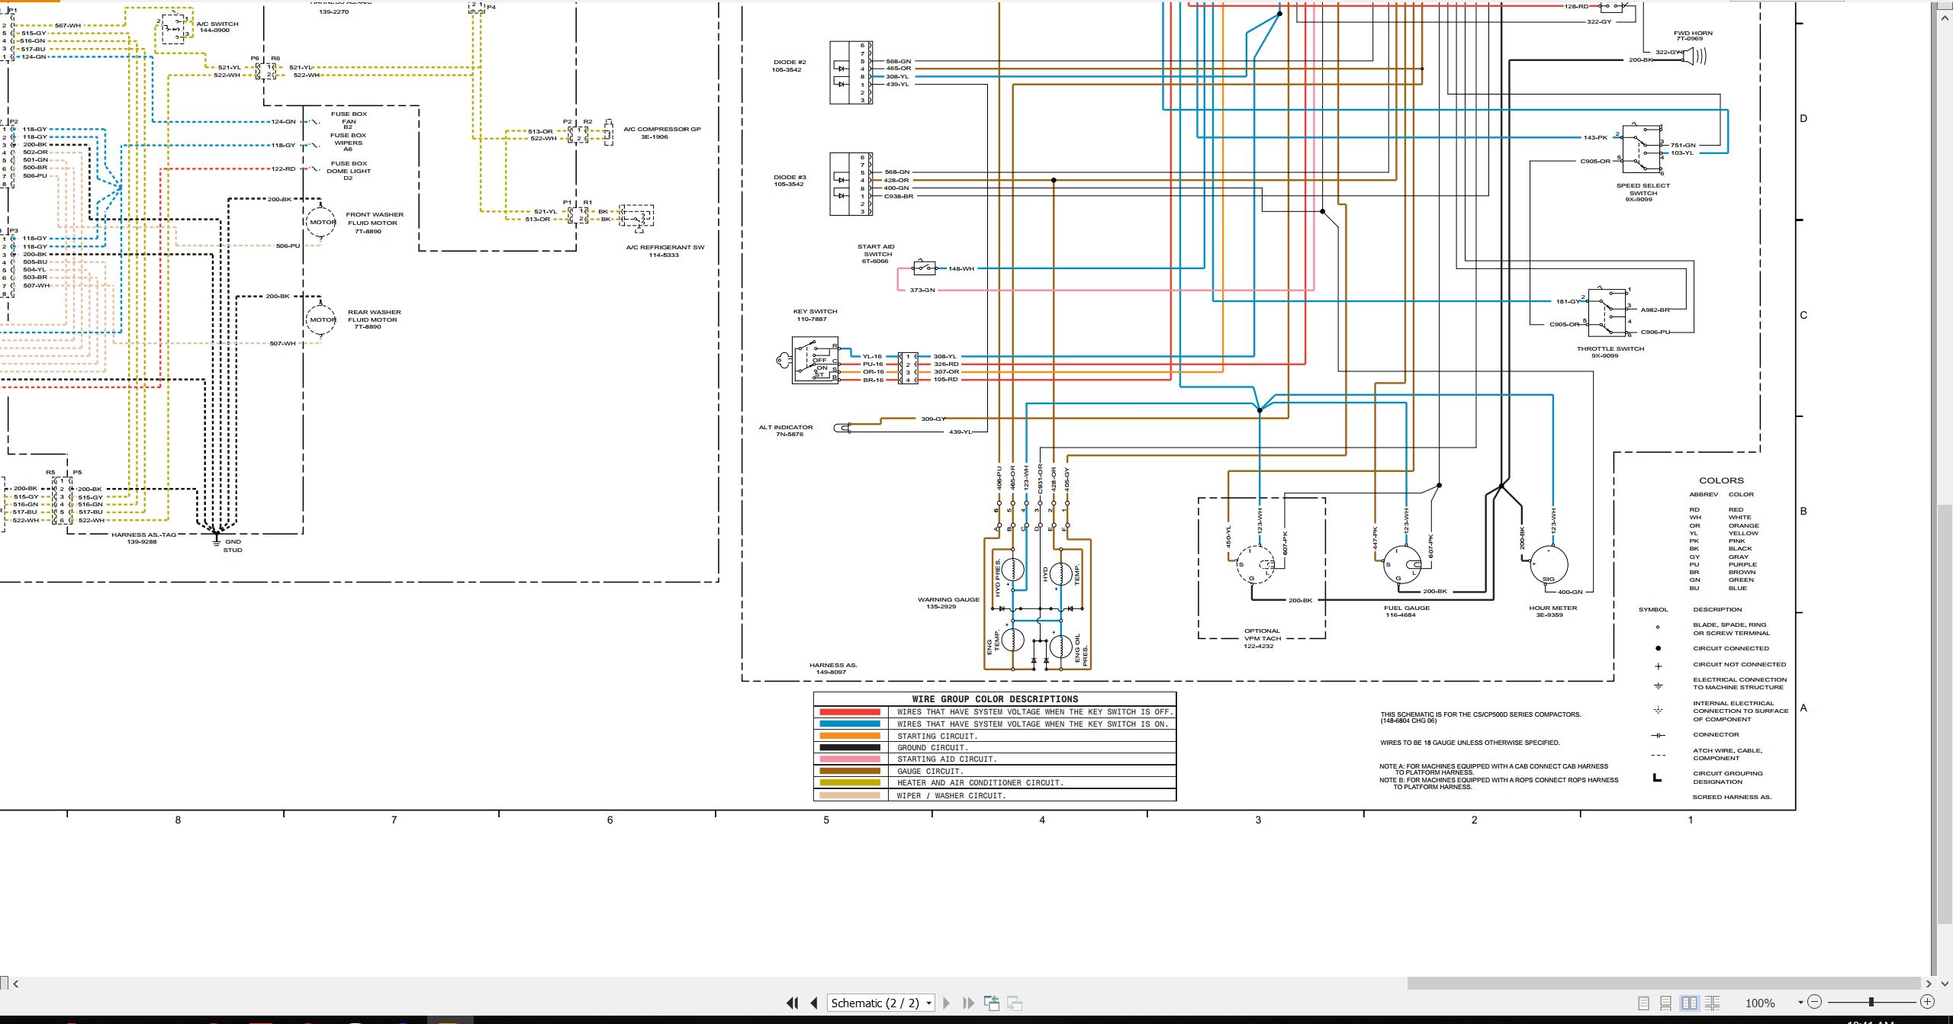
Task: Click the HOUR METER 3E-9359 label
Action: point(1552,612)
